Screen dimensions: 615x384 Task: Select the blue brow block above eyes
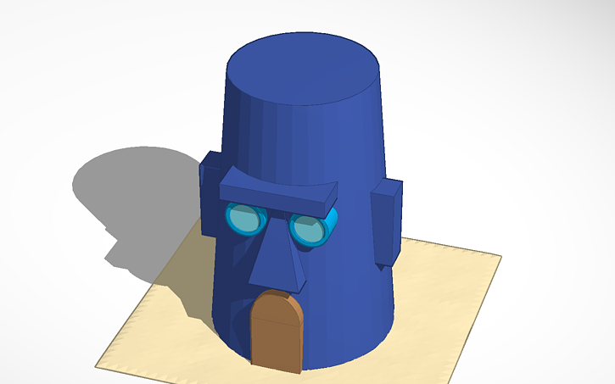[x=276, y=189]
